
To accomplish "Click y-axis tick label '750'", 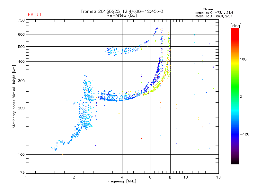I will [21, 20].
